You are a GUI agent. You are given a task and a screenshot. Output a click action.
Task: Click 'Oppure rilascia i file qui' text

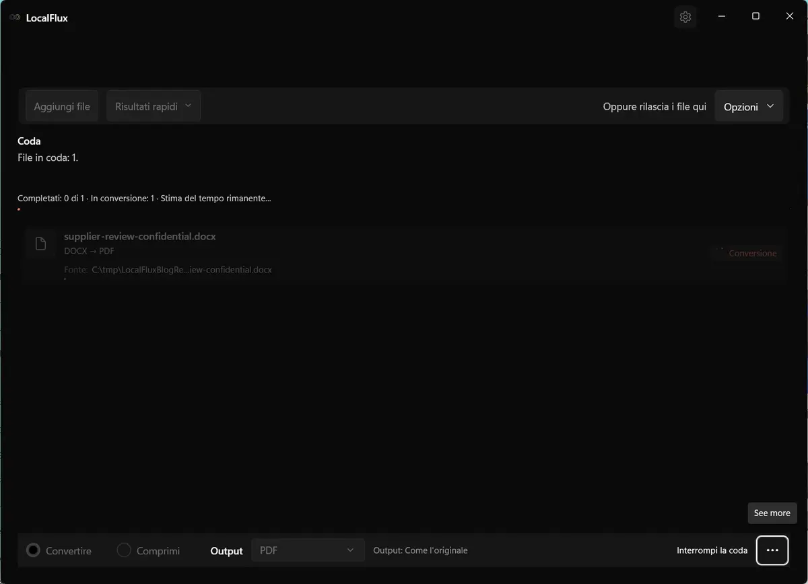coord(654,106)
